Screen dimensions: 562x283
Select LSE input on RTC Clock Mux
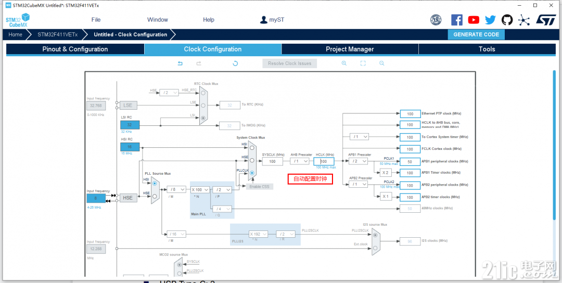(x=203, y=105)
